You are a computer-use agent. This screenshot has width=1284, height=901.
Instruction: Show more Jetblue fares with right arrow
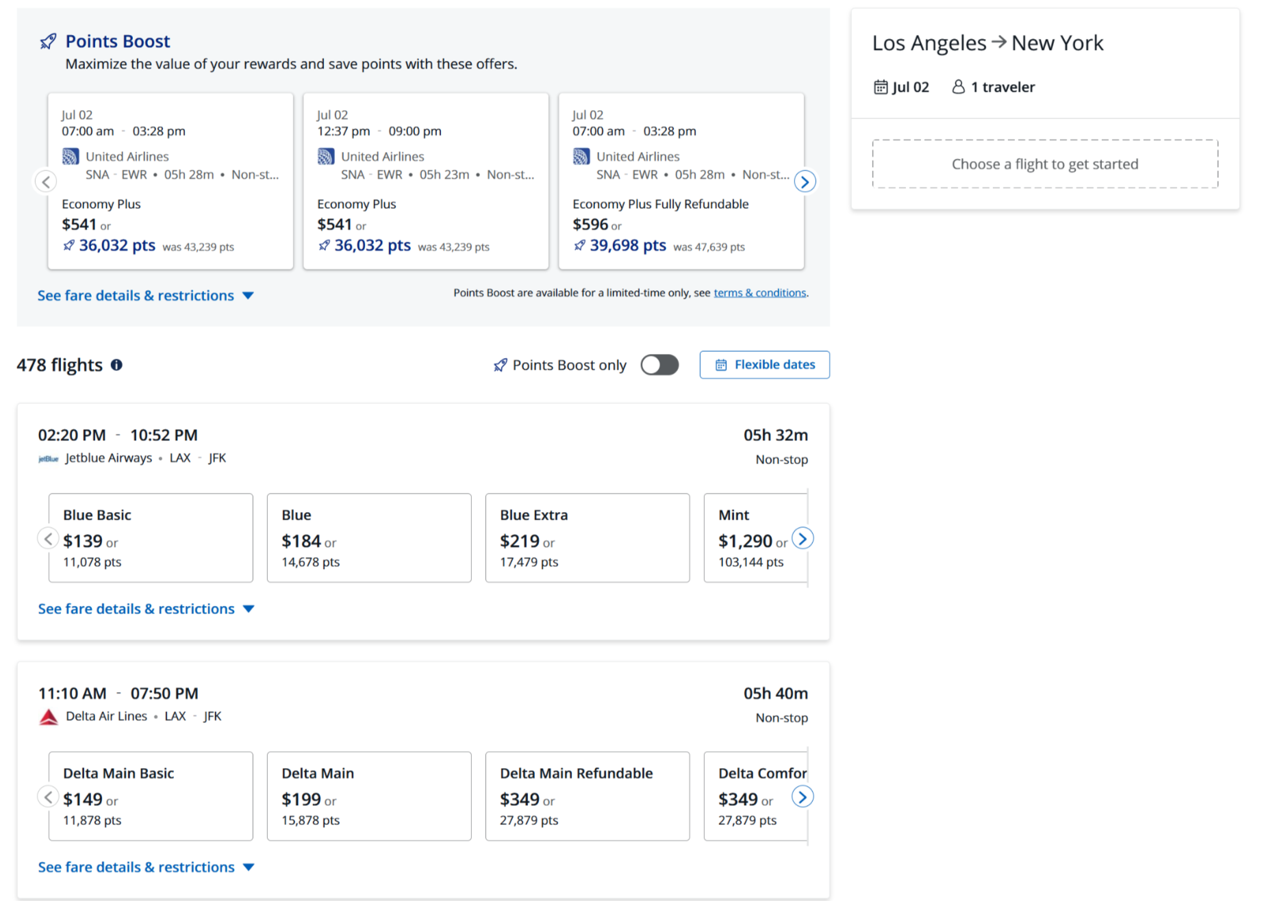803,539
